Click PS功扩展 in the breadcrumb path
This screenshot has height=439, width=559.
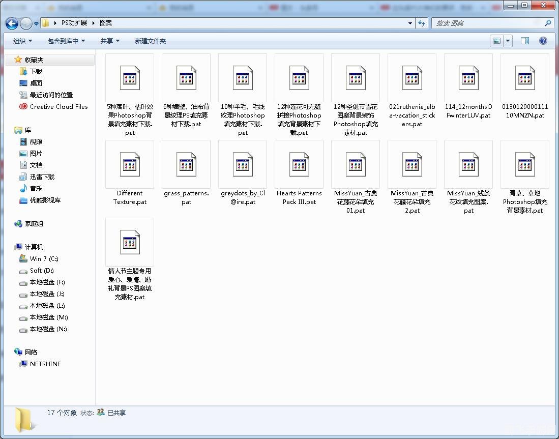74,23
